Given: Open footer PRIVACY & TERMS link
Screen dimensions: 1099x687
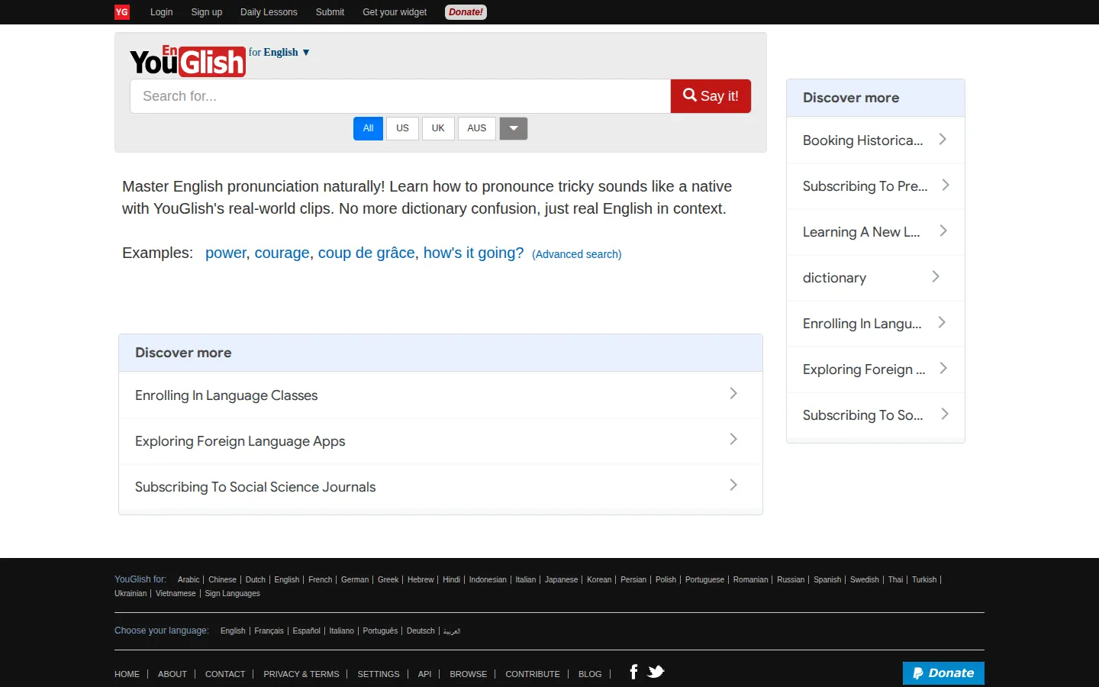Looking at the screenshot, I should pyautogui.click(x=301, y=674).
